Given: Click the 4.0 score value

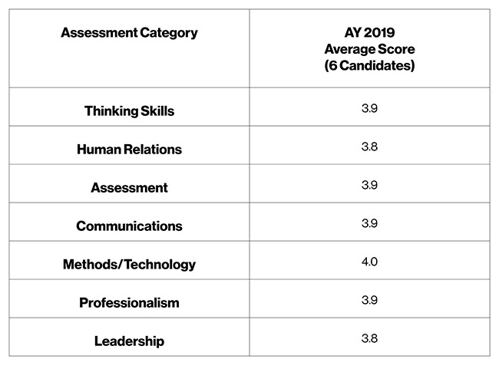Looking at the screenshot, I should pyautogui.click(x=369, y=262).
